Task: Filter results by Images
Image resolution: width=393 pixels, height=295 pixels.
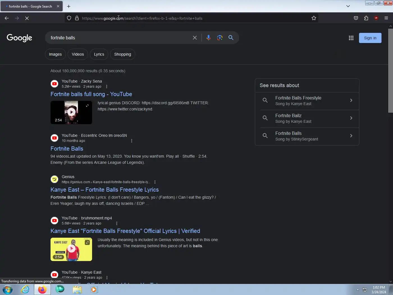Action: click(x=55, y=54)
